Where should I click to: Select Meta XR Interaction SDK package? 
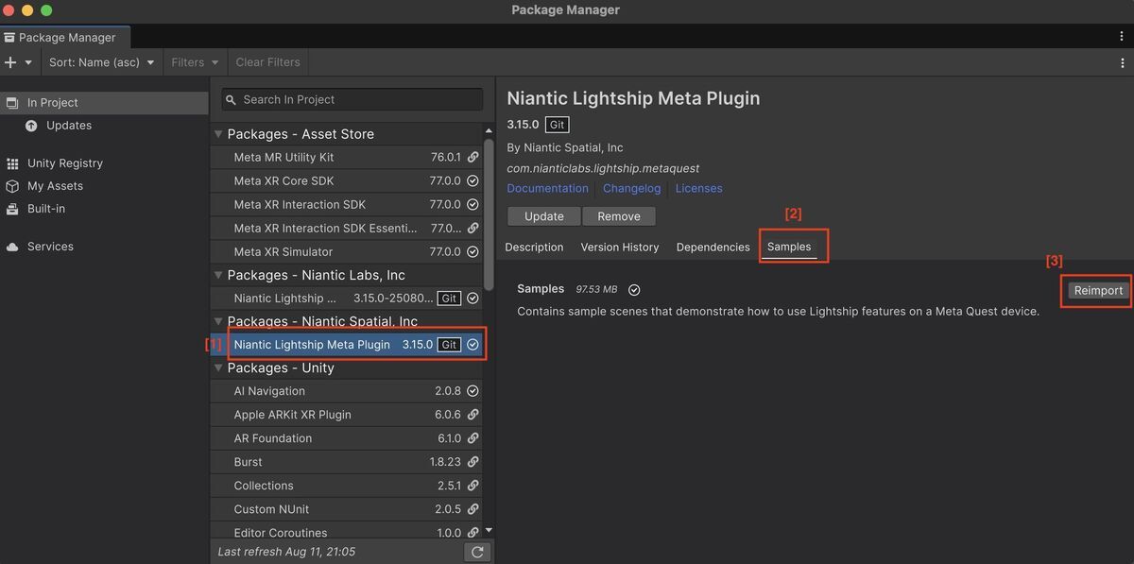(x=346, y=205)
